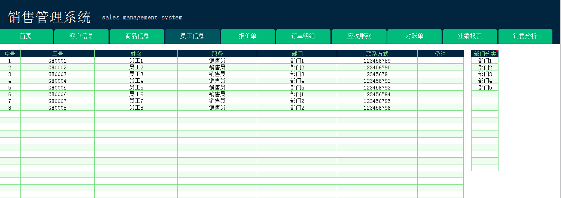Click the cell containing 员工5
This screenshot has width=561, height=198.
[136, 87]
